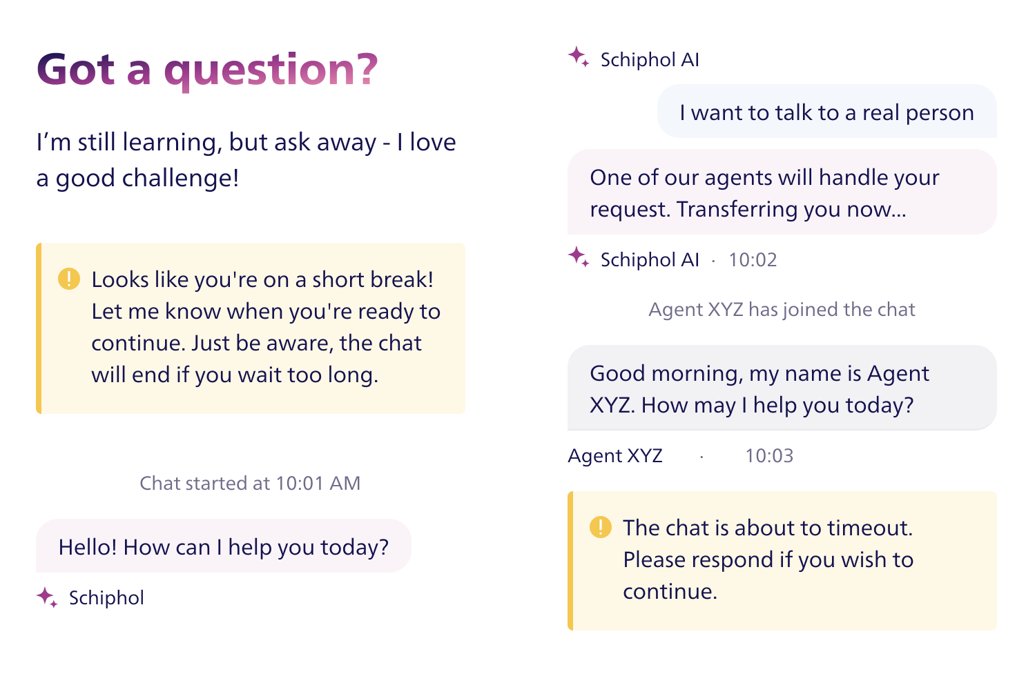Click 'Agent XYZ has joined the chat' notice
The image size is (1026, 674).
click(782, 309)
